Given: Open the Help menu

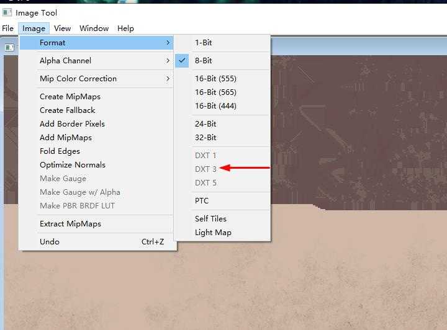Looking at the screenshot, I should (x=125, y=29).
